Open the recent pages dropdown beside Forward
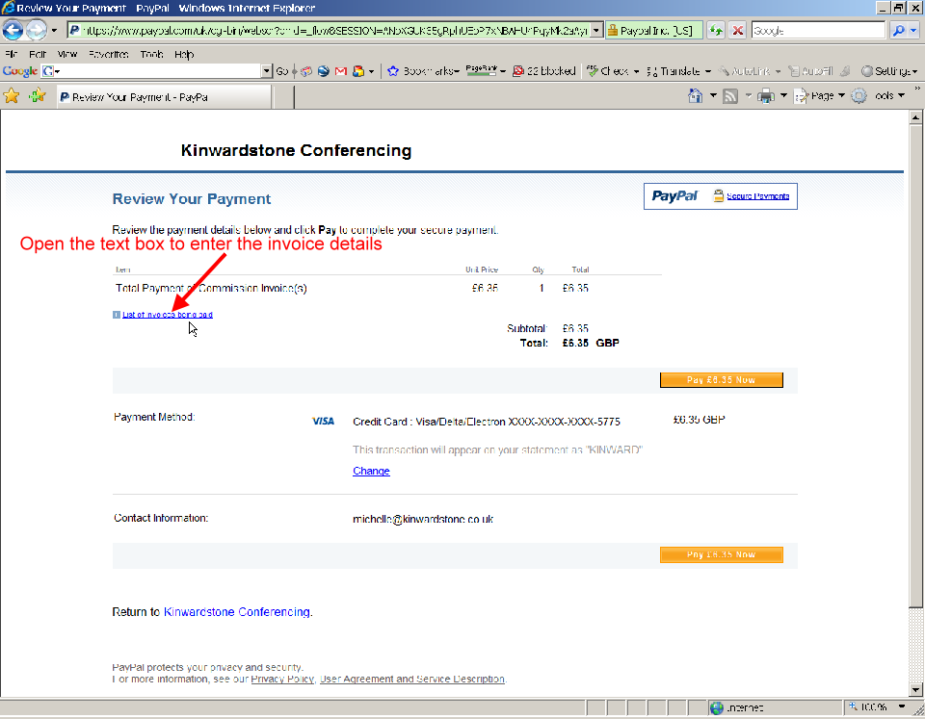Screen dimensions: 925x719 pos(54,30)
